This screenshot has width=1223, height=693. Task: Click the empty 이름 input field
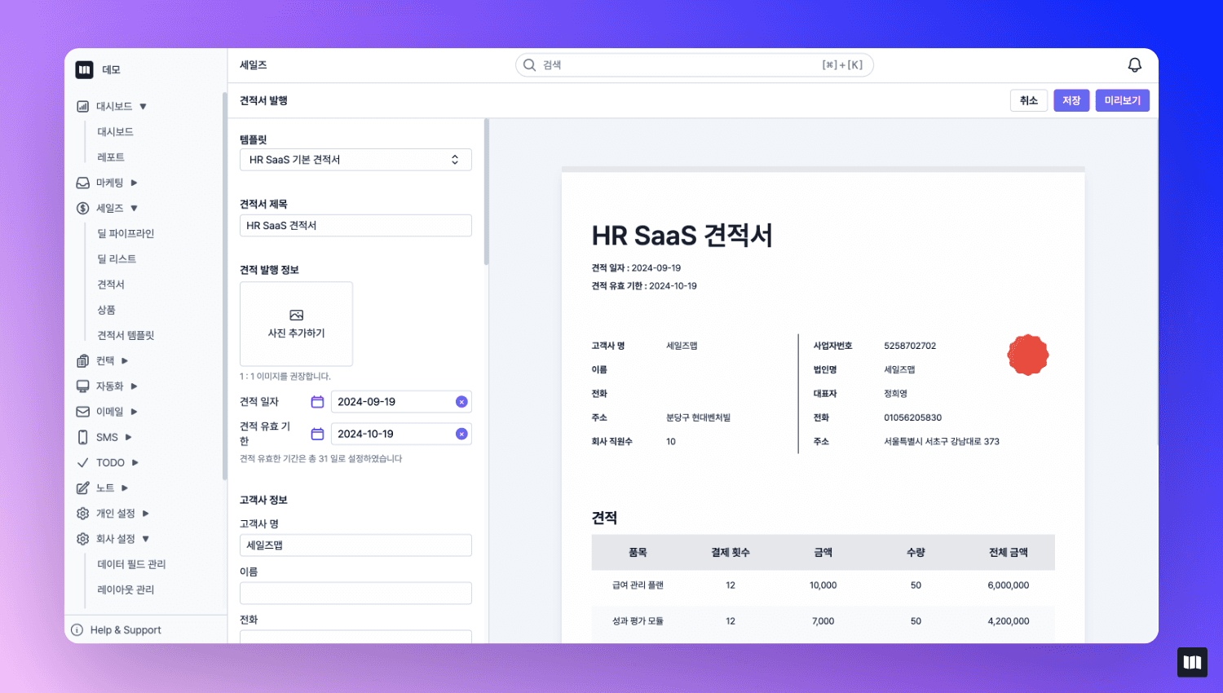click(355, 594)
